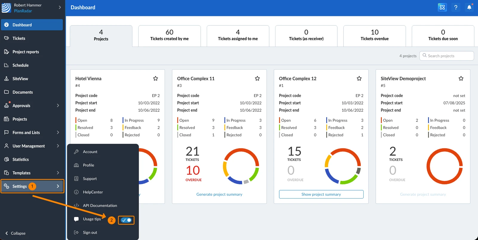Expand the Forms and Lists submenu

coord(58,132)
